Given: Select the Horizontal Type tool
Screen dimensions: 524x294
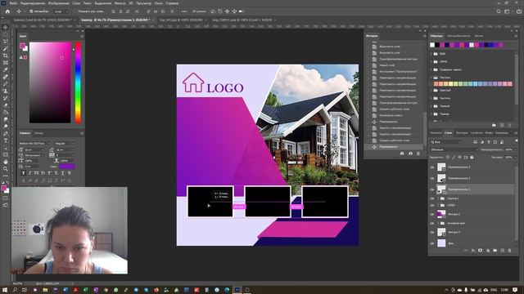Looking at the screenshot, I should click(x=6, y=140).
